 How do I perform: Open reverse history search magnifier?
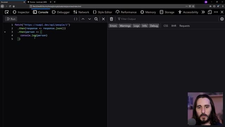tap(96, 19)
